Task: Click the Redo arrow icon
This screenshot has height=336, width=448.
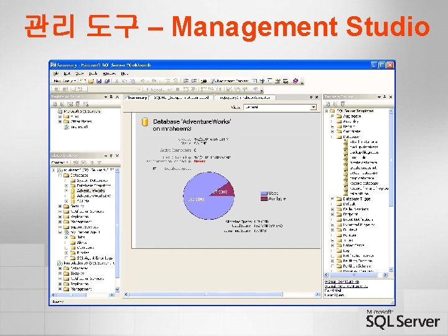Action: click(154, 81)
